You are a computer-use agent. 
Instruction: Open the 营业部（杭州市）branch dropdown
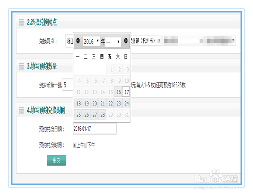pyautogui.click(x=145, y=41)
